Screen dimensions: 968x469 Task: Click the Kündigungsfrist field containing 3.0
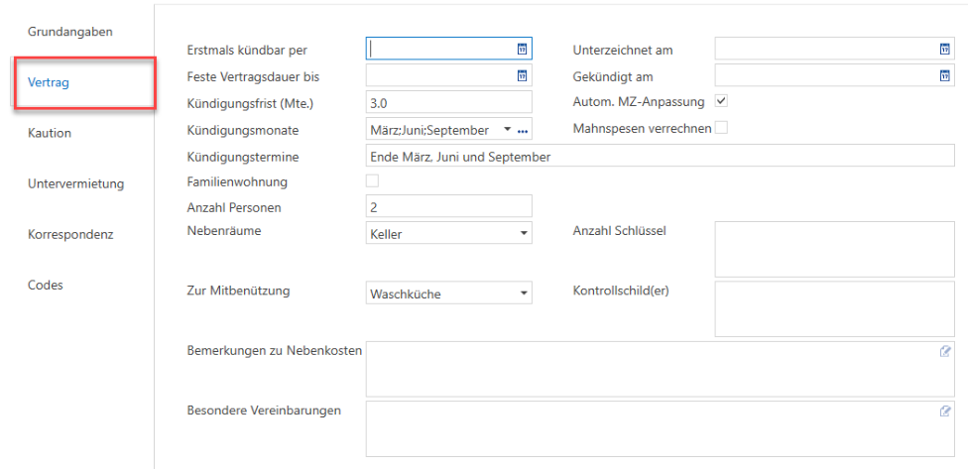point(449,102)
